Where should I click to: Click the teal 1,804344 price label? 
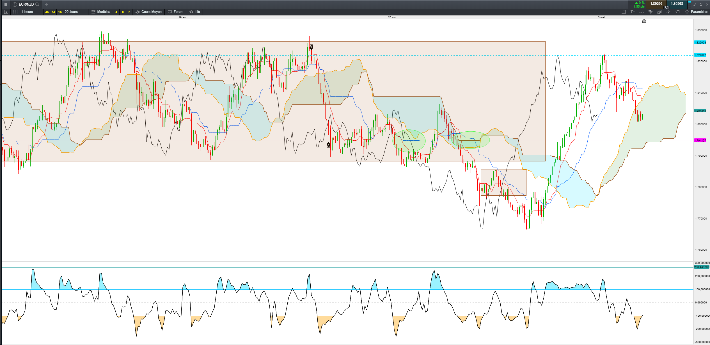pos(700,111)
